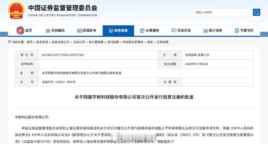Viewport: 268px width, 144px height.
Task: Click the 索引号 label cell
Action: tap(27, 55)
